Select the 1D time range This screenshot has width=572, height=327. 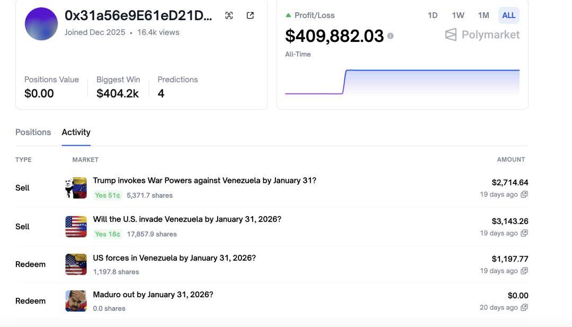click(433, 15)
